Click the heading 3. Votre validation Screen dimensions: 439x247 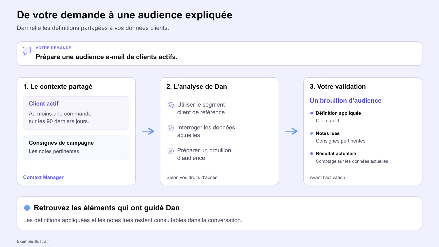pyautogui.click(x=338, y=87)
